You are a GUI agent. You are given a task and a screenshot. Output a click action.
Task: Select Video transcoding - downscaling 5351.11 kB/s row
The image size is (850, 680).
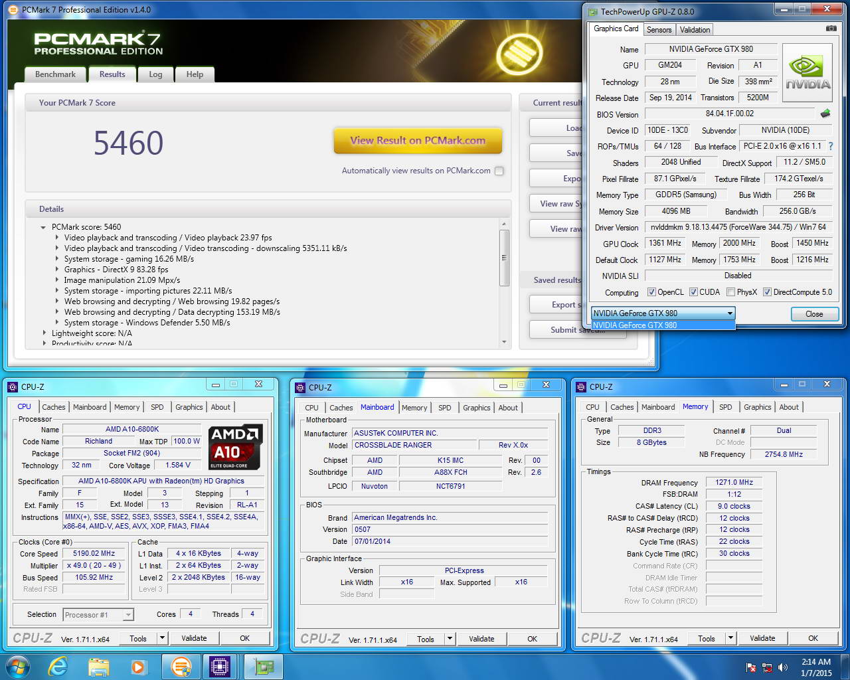tap(205, 248)
